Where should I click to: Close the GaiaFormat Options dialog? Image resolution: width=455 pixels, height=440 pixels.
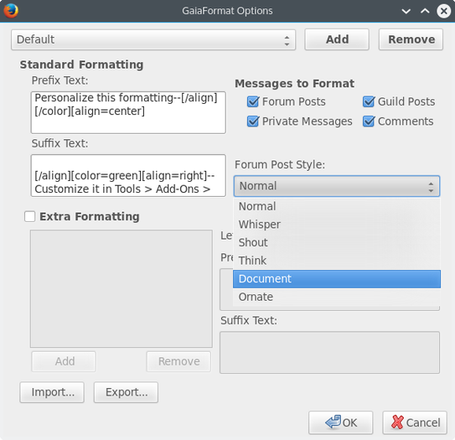443,11
